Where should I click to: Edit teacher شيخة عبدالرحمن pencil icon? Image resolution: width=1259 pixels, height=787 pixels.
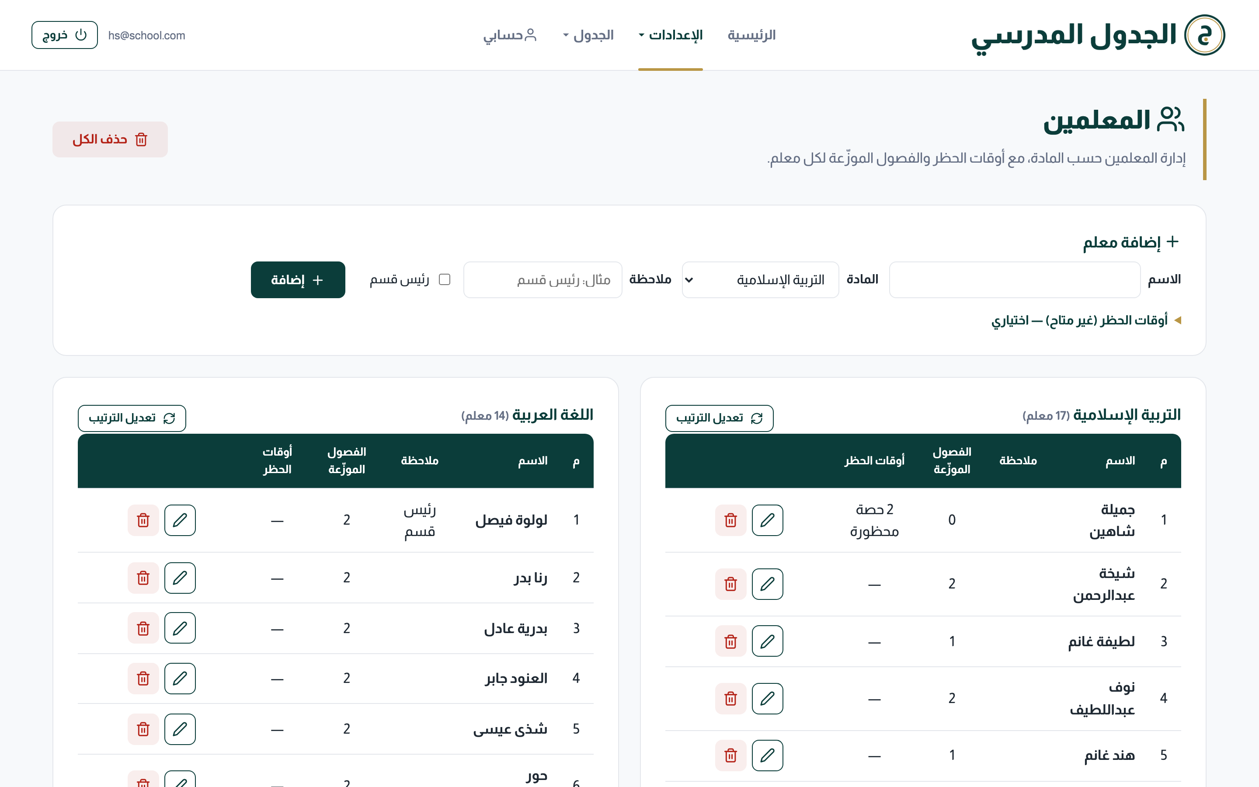pos(767,584)
